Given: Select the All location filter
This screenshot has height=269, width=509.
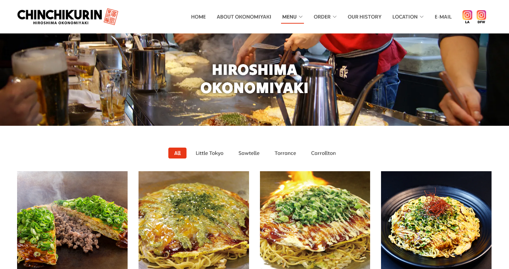Looking at the screenshot, I should (177, 153).
